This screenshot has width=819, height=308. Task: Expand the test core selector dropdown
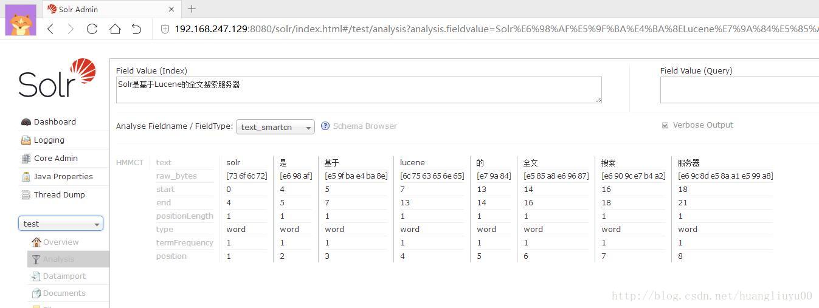61,224
